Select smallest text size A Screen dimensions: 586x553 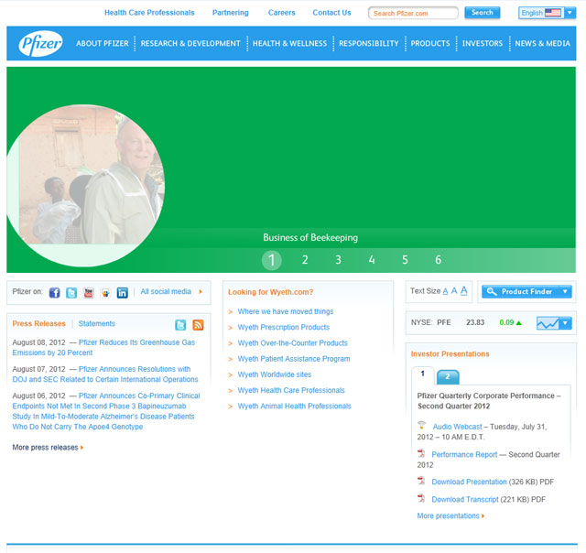click(x=445, y=291)
